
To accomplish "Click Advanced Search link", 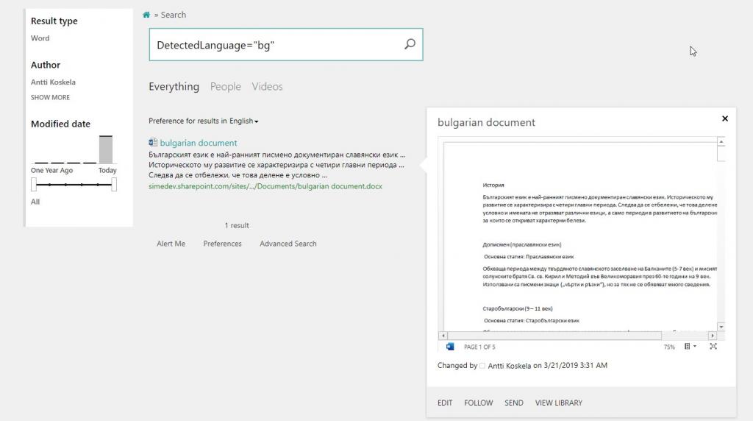I will pyautogui.click(x=288, y=244).
